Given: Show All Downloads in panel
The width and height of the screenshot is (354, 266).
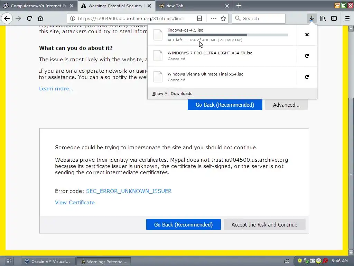Looking at the screenshot, I should click(172, 94).
